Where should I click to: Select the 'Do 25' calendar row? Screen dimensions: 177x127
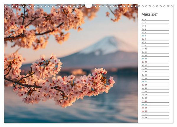click(x=155, y=98)
